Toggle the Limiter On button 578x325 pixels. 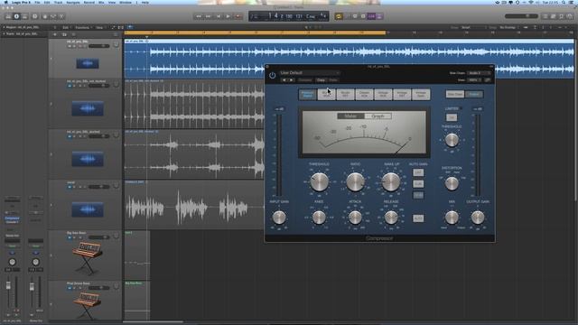[452, 117]
